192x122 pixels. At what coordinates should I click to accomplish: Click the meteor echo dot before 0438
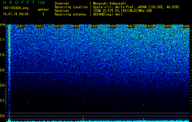point(143,105)
